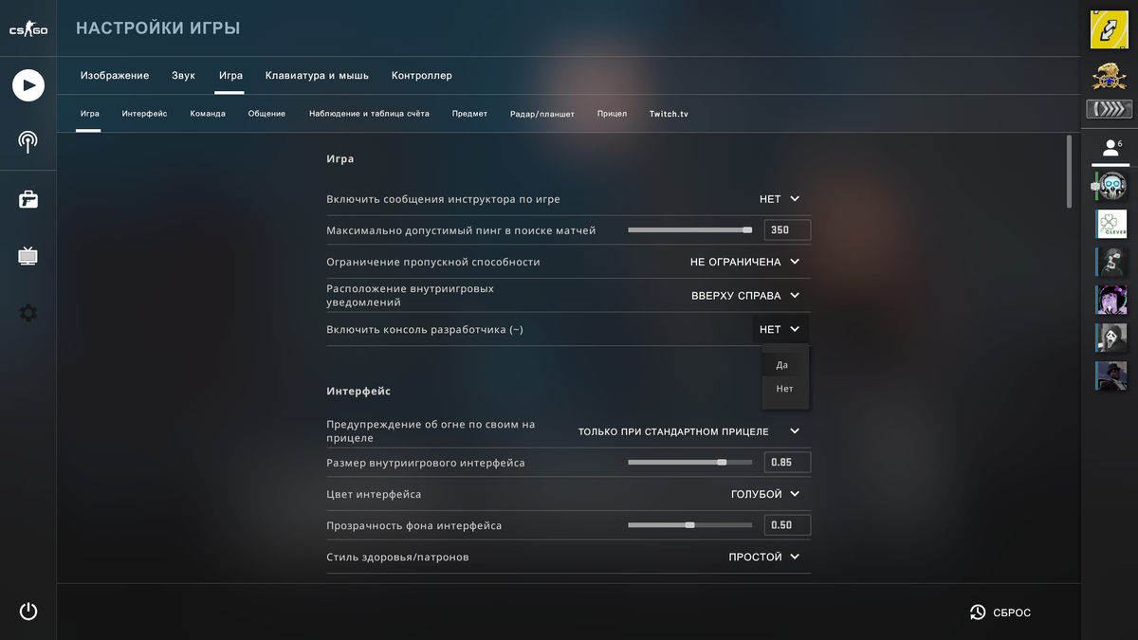Open the Twitch.tv sub-tab

point(669,114)
